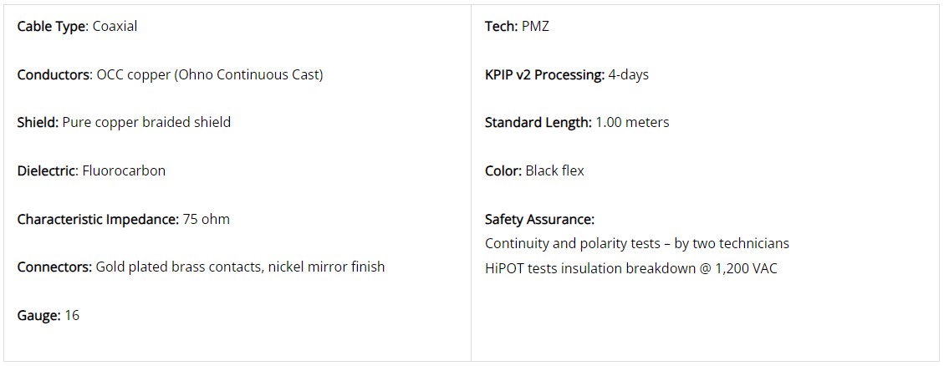This screenshot has width=944, height=366.
Task: Click the "Conductors" label
Action: (54, 74)
